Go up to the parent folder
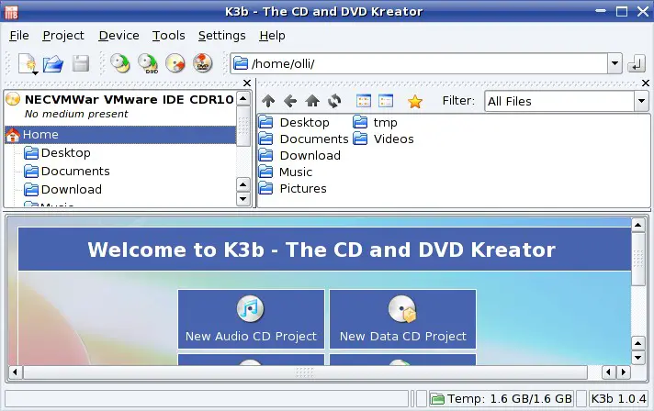Image resolution: width=654 pixels, height=411 pixels. click(x=268, y=101)
